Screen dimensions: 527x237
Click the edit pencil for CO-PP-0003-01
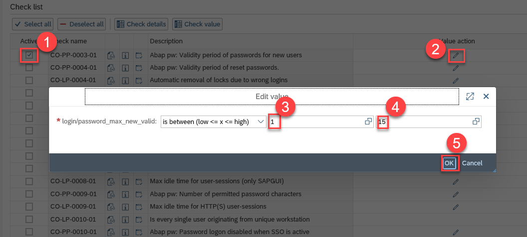coord(455,55)
